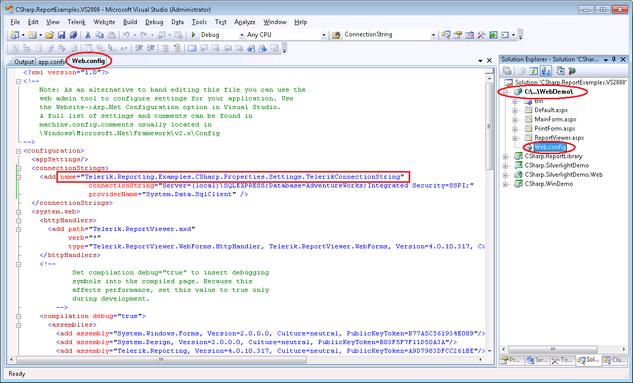Click the Add New Item toolbar icon
Image resolution: width=633 pixels, height=383 pixels.
click(32, 35)
